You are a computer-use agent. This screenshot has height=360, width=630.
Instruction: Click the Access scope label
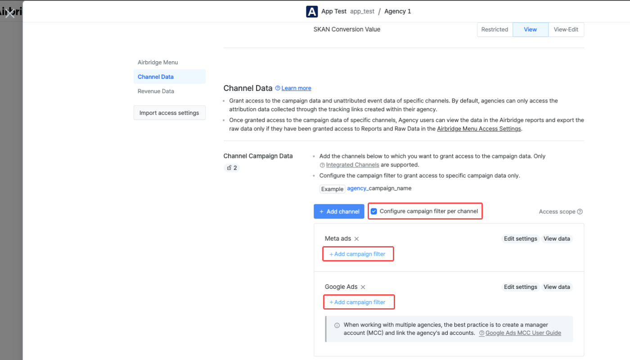click(x=557, y=211)
